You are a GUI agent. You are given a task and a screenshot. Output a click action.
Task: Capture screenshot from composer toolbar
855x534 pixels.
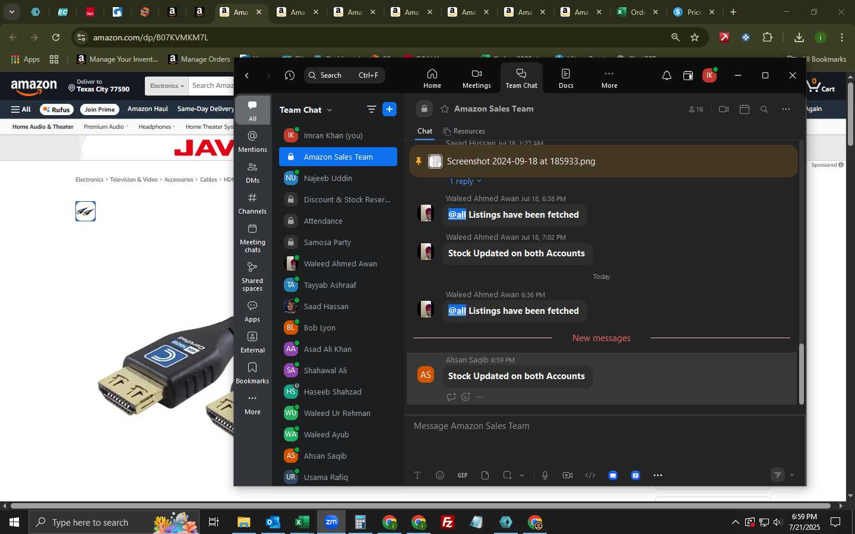pyautogui.click(x=507, y=475)
